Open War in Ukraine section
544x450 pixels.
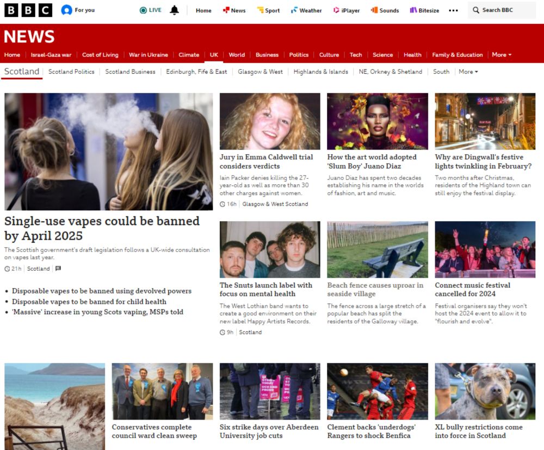[x=148, y=55]
